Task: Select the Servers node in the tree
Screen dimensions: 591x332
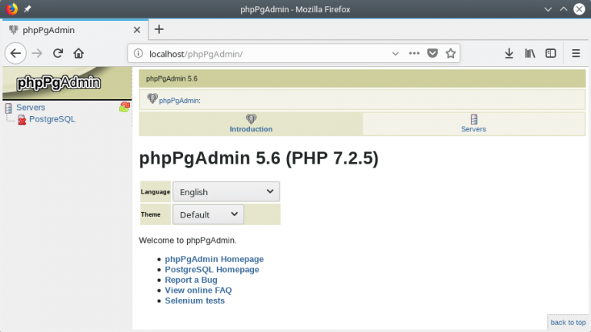Action: (31, 108)
